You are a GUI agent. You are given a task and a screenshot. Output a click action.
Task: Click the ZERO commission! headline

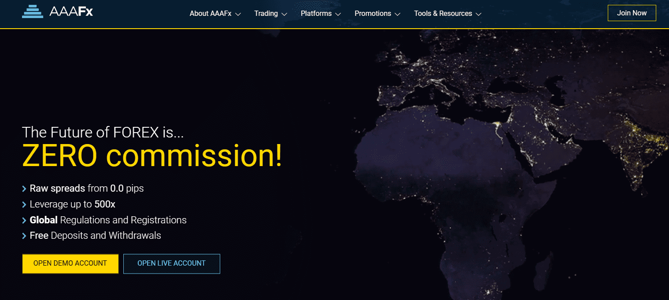152,156
